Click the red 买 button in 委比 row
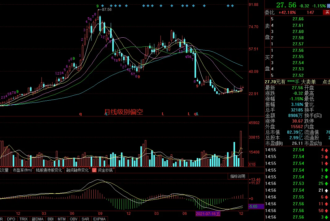 [x=327, y=12]
